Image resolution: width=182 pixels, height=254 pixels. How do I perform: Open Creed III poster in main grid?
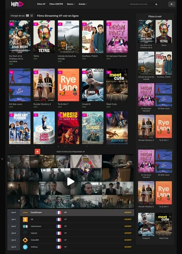pyautogui.click(x=93, y=85)
